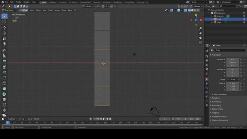The height and width of the screenshot is (139, 247).
Task: Hide the Collection with its eye icon
Action: pyautogui.click(x=244, y=13)
